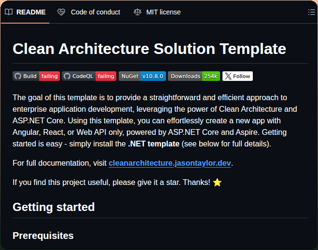
Task: Open the MIT license tab
Action: 157,12
